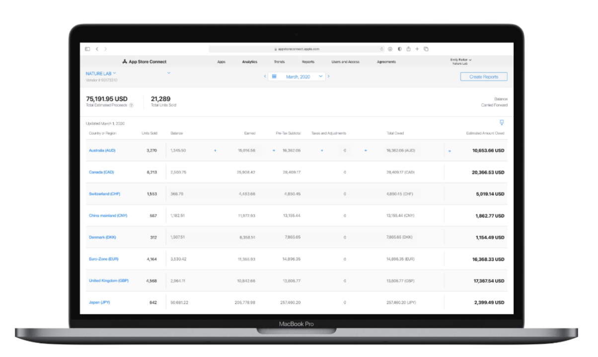Go to previous month arrow
This screenshot has height=357, width=598.
pos(265,76)
